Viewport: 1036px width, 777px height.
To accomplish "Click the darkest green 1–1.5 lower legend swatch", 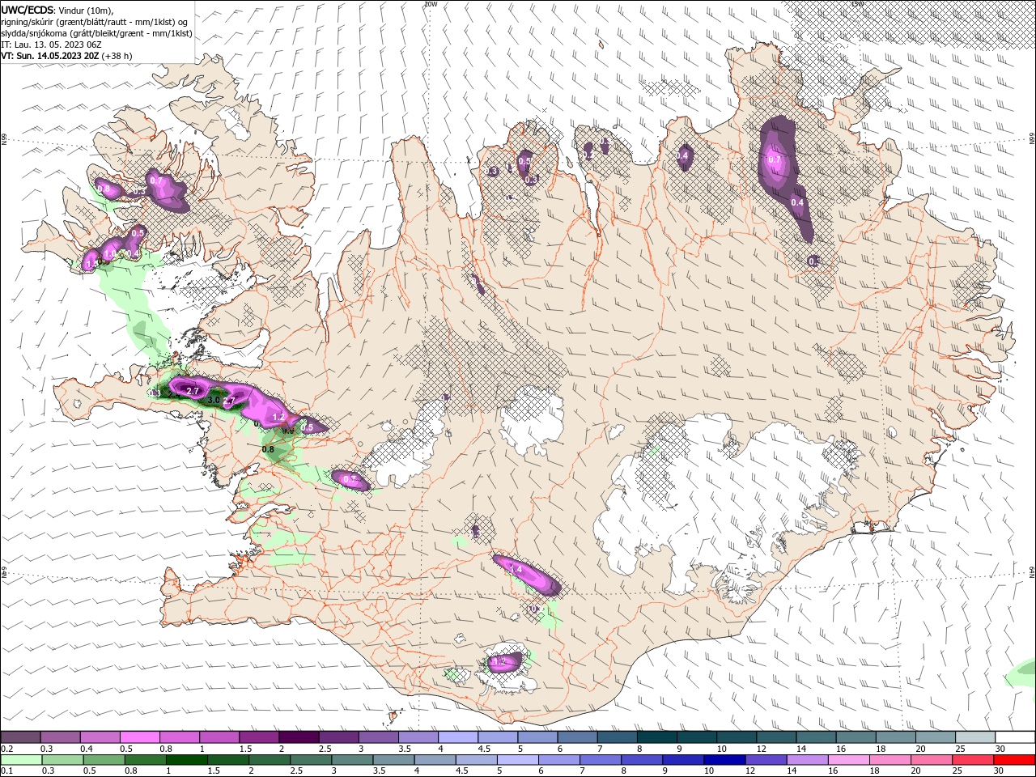I will (x=186, y=760).
